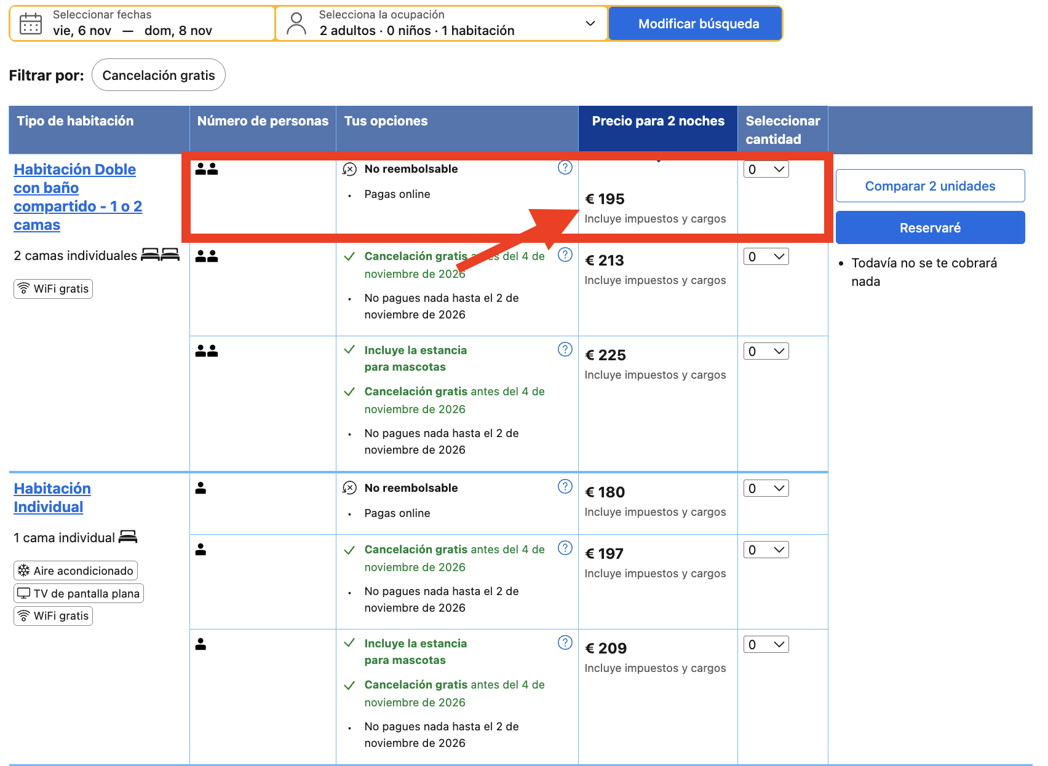
Task: Click non-refundable icon in €180 row
Action: click(x=349, y=488)
